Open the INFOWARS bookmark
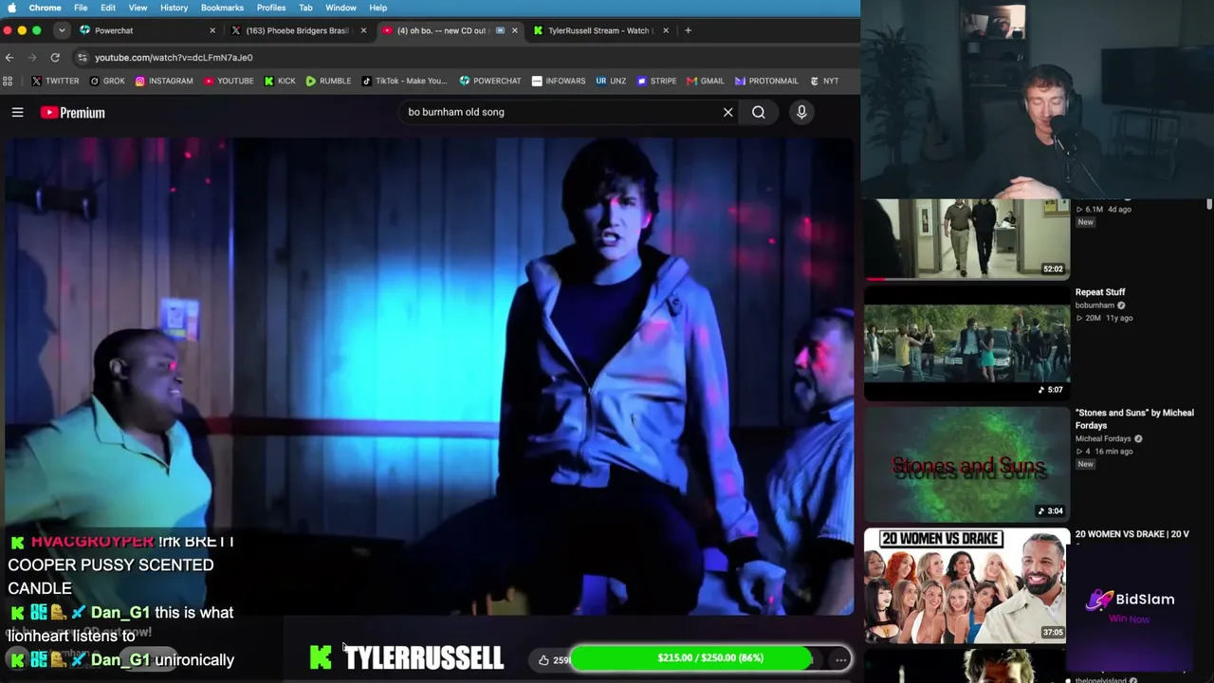Viewport: 1214px width, 683px height. coord(559,81)
